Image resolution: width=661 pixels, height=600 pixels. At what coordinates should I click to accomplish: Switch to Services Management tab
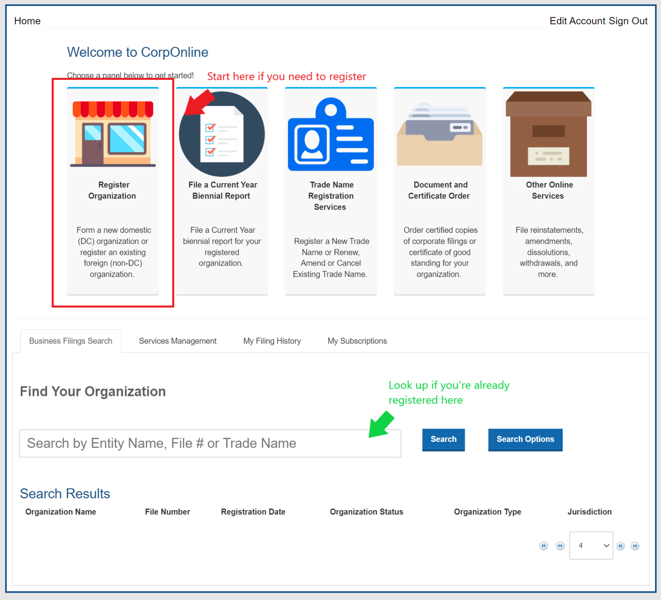(x=178, y=341)
